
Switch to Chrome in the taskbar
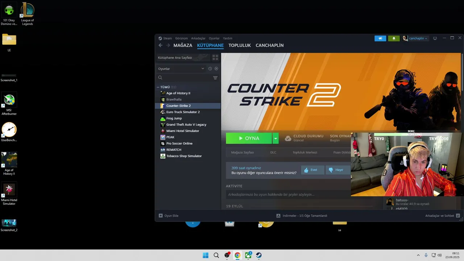(x=237, y=255)
